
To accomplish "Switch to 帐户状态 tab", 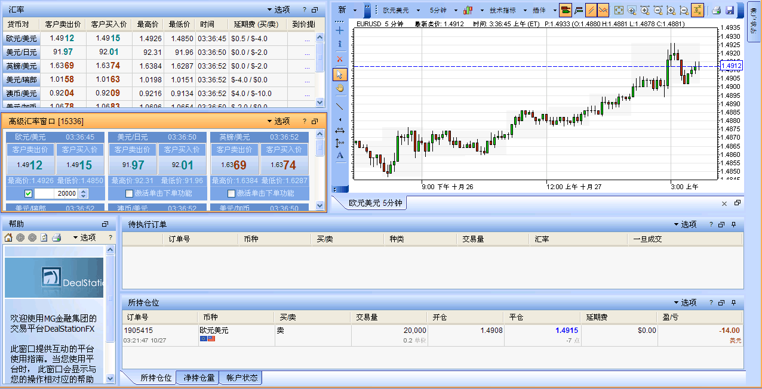I will pyautogui.click(x=241, y=378).
